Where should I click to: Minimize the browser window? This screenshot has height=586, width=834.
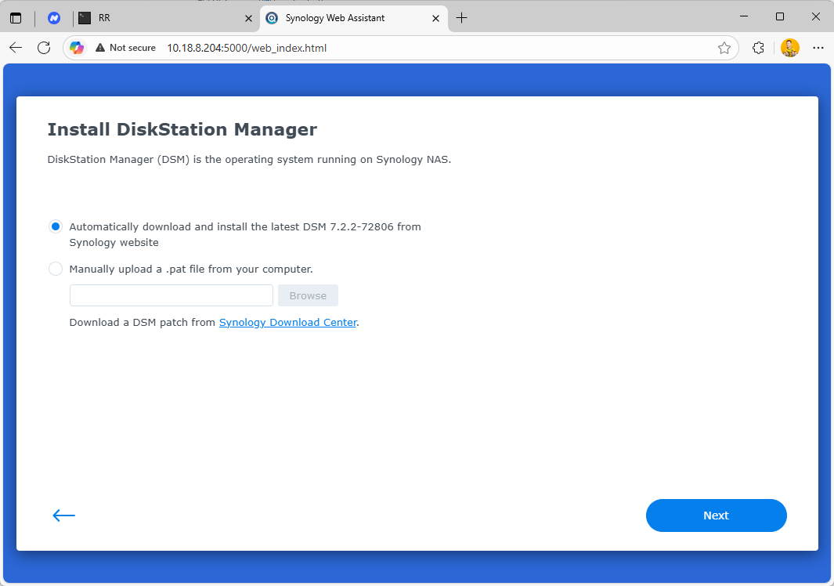pos(744,16)
